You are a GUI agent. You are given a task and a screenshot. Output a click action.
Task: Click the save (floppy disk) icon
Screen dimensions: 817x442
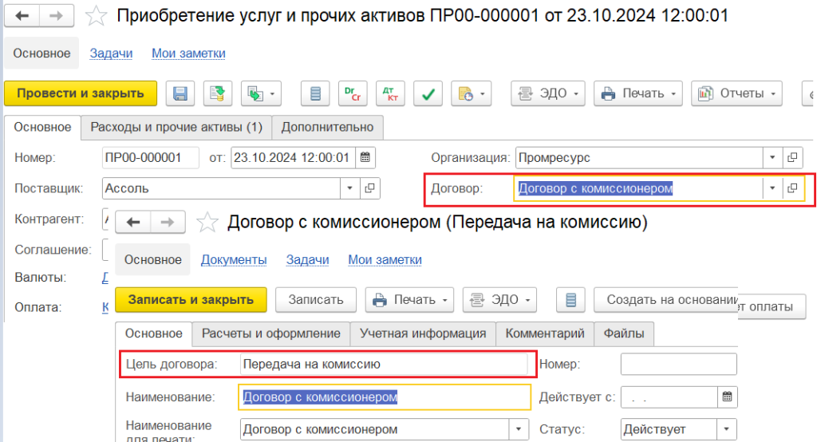click(x=180, y=93)
